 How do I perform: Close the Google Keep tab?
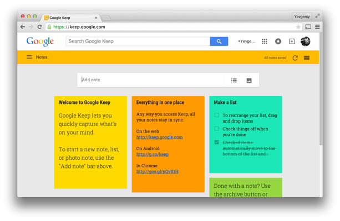[96, 18]
